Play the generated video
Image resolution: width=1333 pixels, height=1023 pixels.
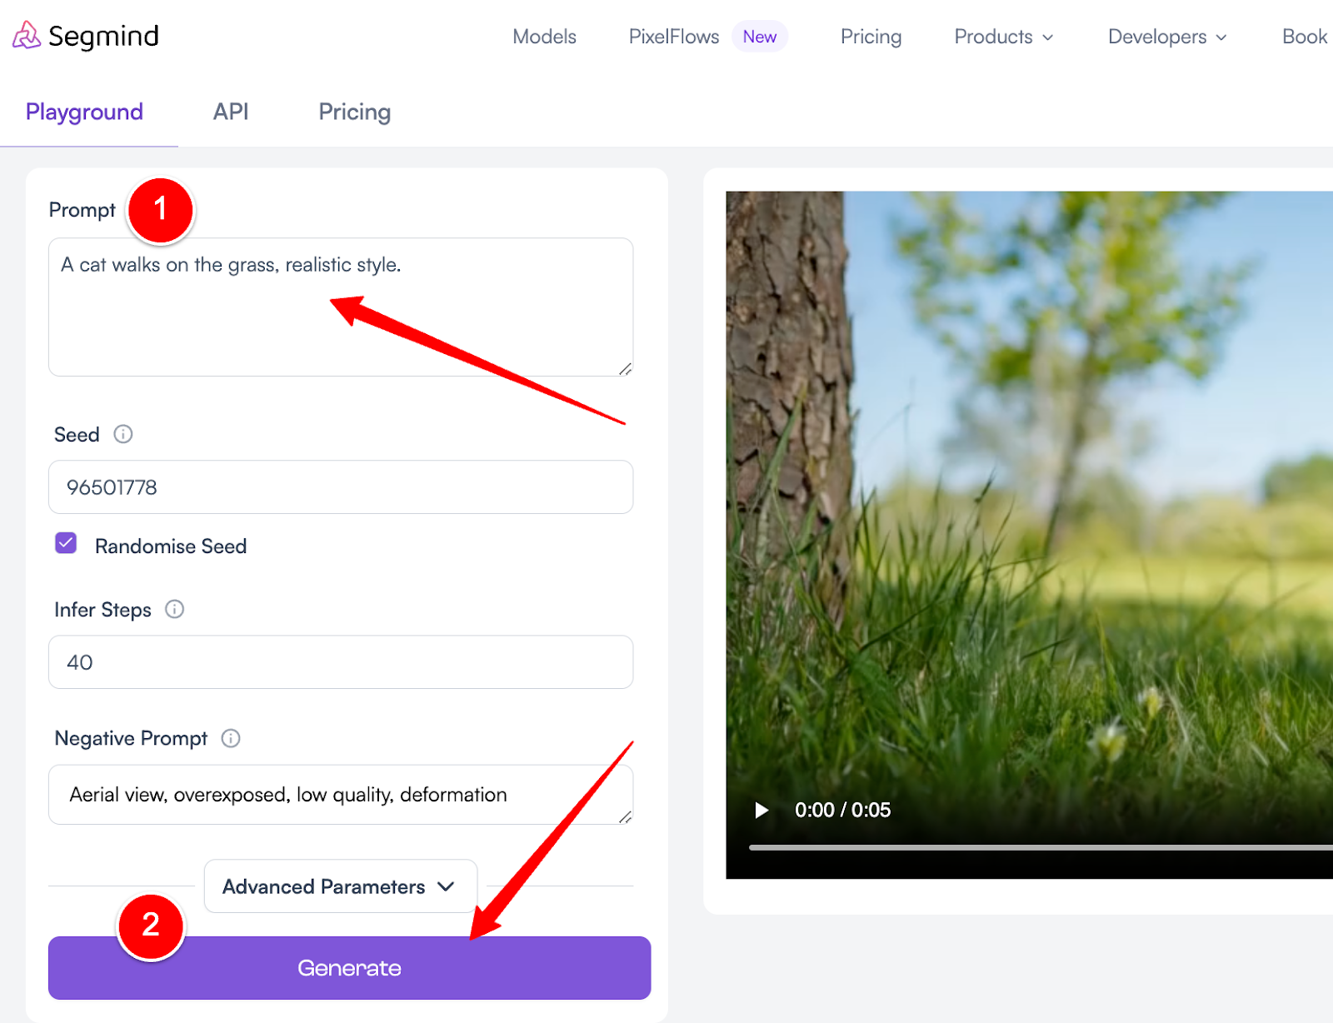point(761,810)
